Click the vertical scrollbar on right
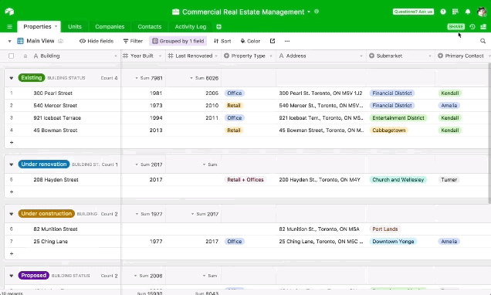This screenshot has height=295, width=491. click(489, 133)
